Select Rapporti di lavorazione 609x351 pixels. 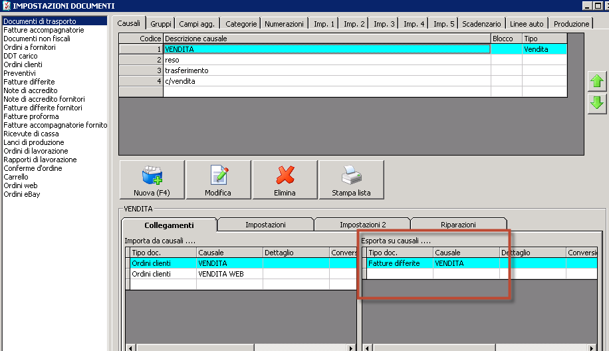tap(55, 160)
